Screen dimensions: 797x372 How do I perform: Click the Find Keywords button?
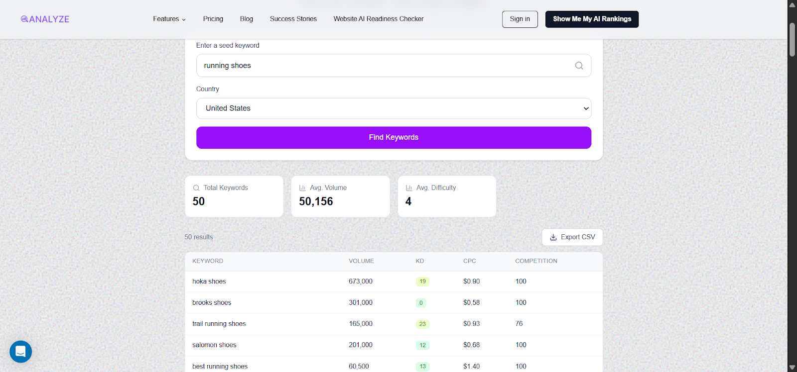(x=394, y=138)
